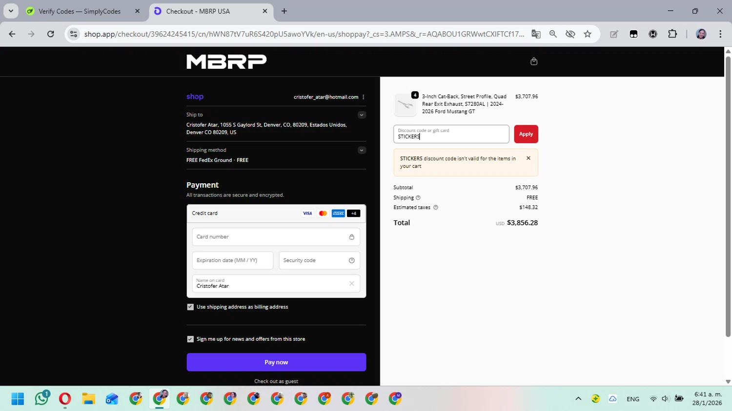The image size is (732, 411).
Task: Open File Explorer from taskbar
Action: (88, 399)
